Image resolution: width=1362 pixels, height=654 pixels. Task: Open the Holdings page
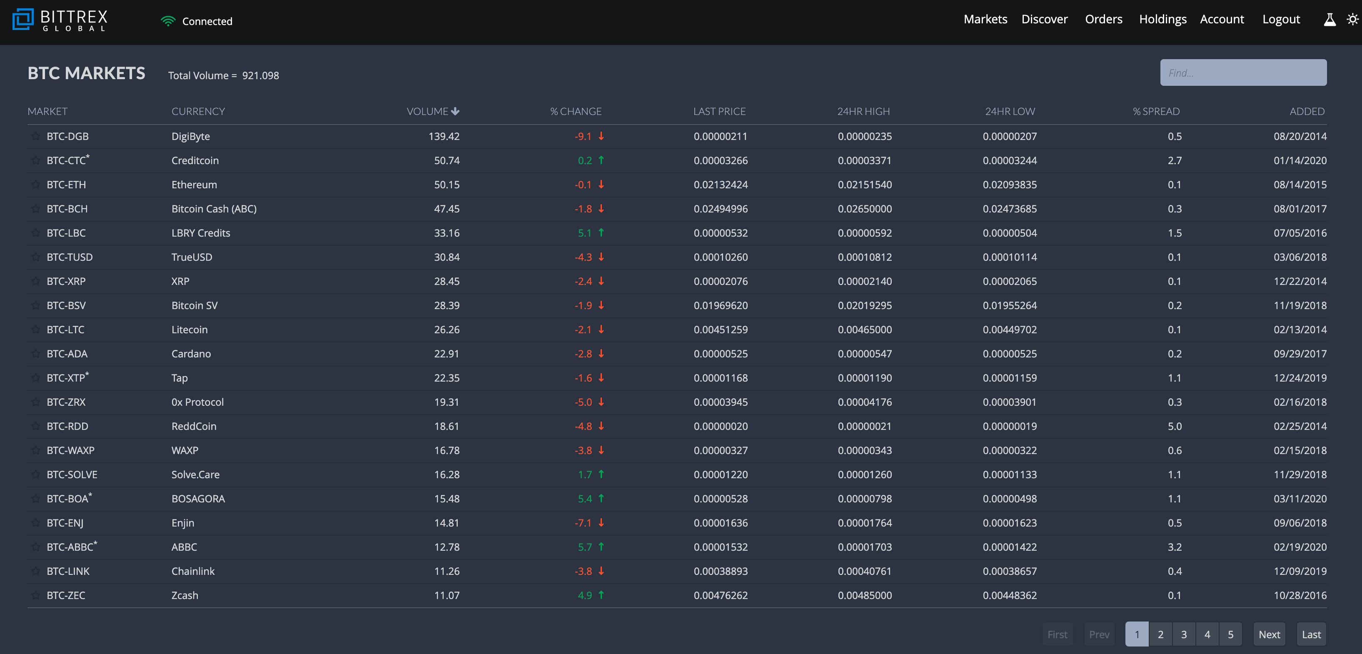pos(1162,20)
